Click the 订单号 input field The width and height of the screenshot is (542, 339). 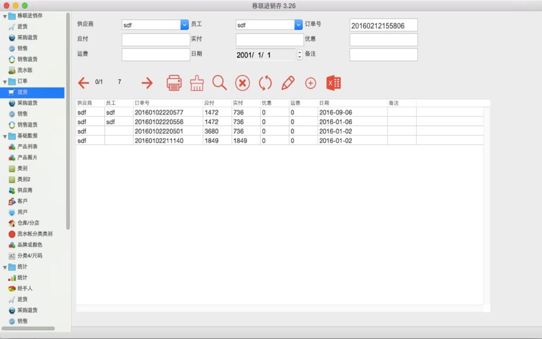(x=383, y=25)
